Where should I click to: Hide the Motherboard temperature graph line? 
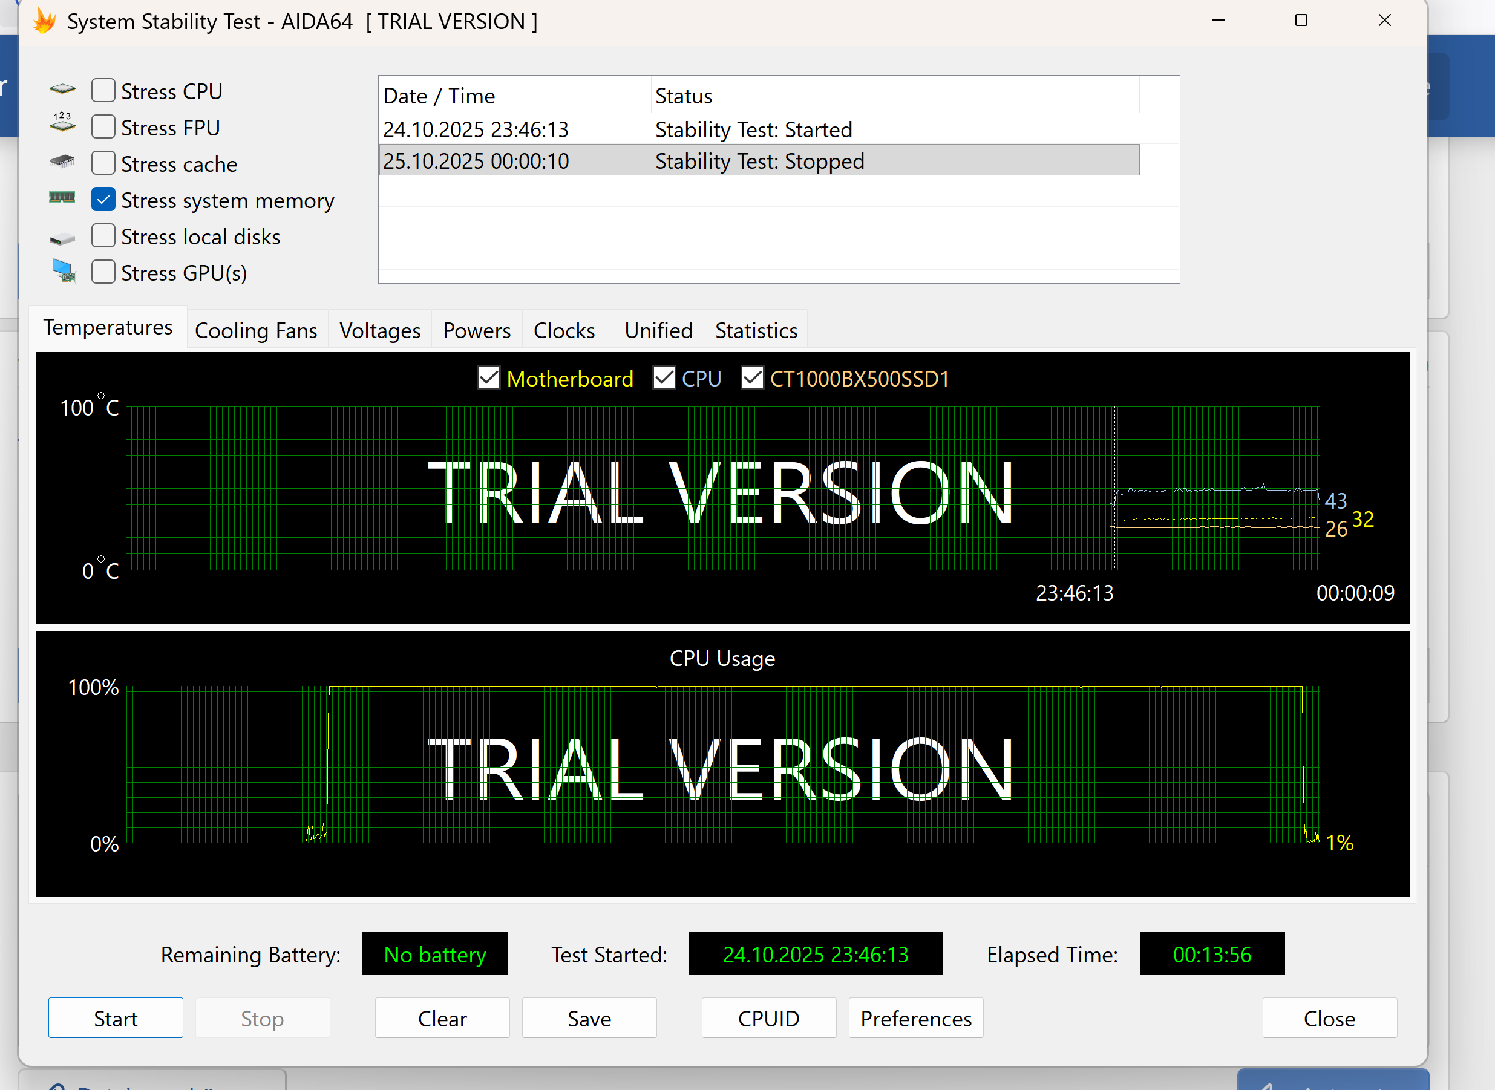[x=489, y=378]
